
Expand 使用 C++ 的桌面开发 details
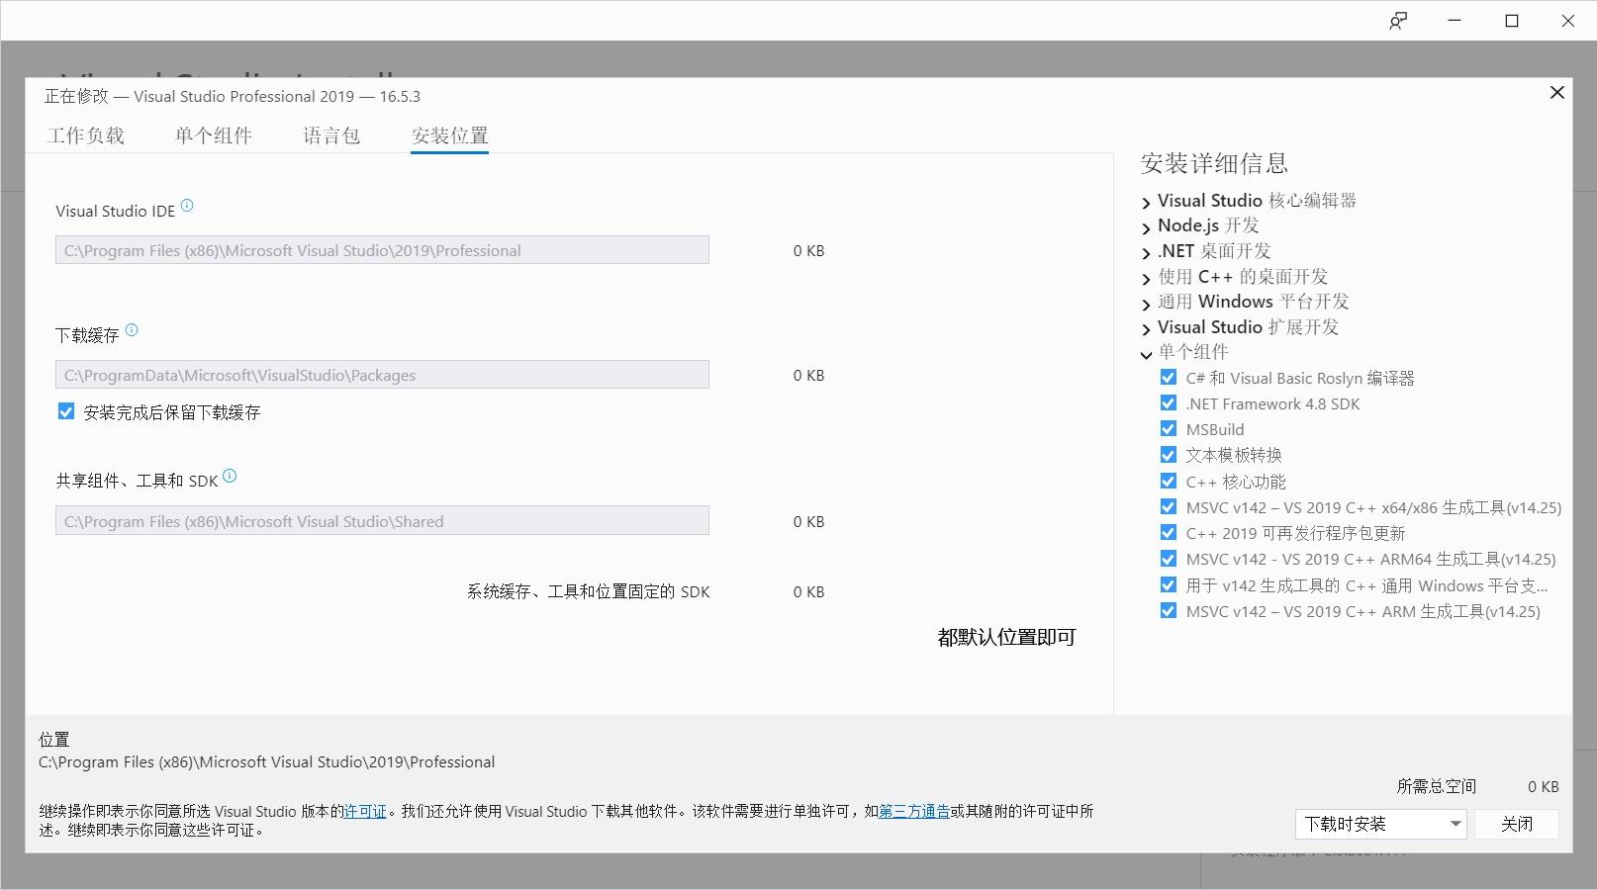[x=1146, y=279]
